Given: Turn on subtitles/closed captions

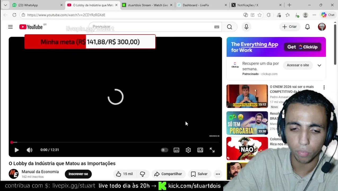Looking at the screenshot, I should click(x=176, y=150).
